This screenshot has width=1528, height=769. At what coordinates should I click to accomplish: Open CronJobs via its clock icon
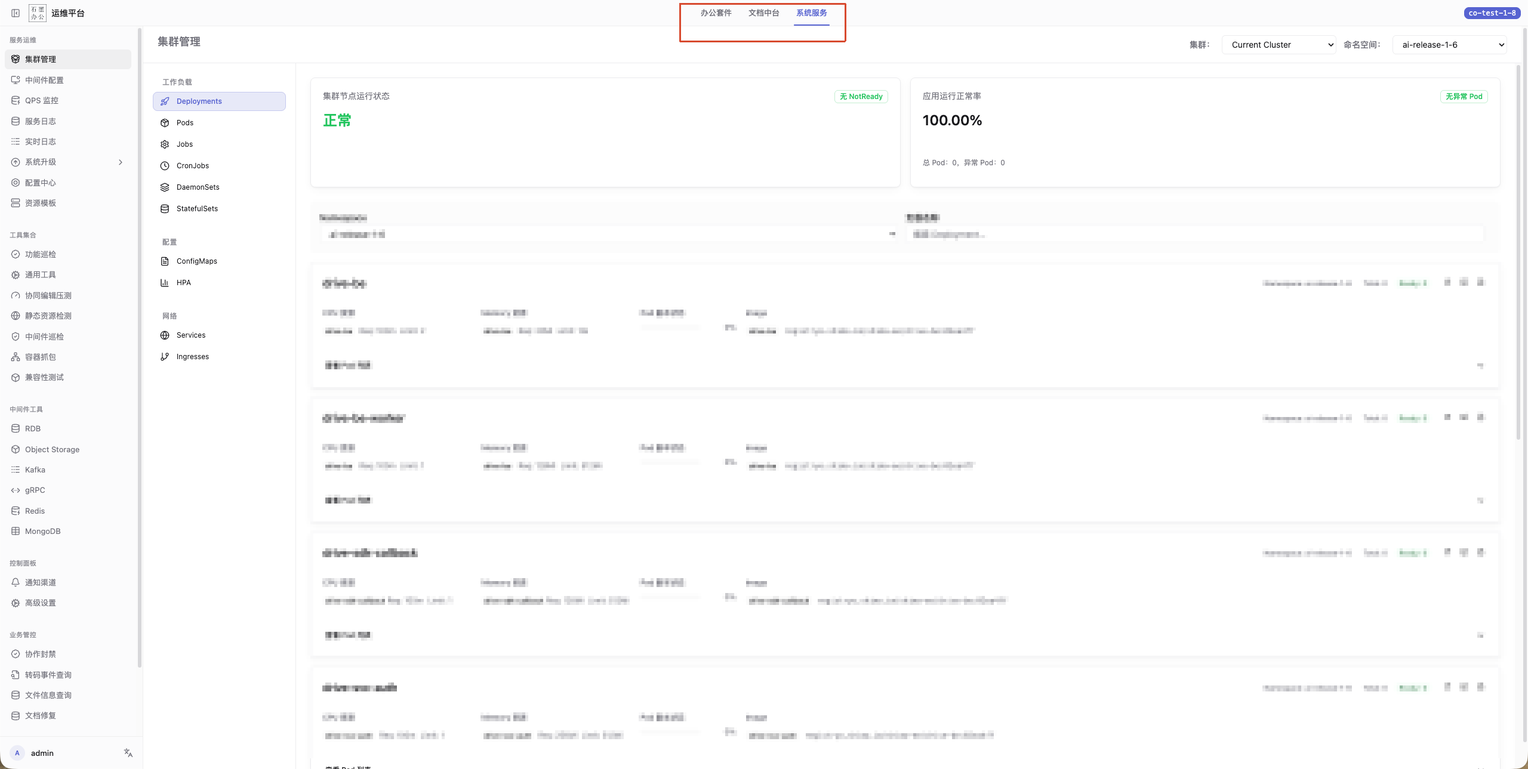click(165, 166)
